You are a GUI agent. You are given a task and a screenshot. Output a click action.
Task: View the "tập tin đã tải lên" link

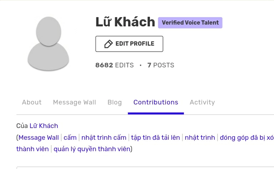pos(155,138)
